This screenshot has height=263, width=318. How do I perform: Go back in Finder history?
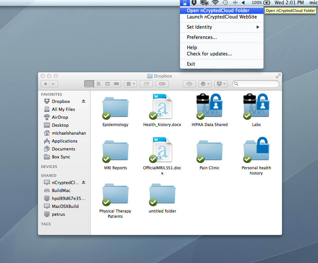pyautogui.click(x=45, y=84)
